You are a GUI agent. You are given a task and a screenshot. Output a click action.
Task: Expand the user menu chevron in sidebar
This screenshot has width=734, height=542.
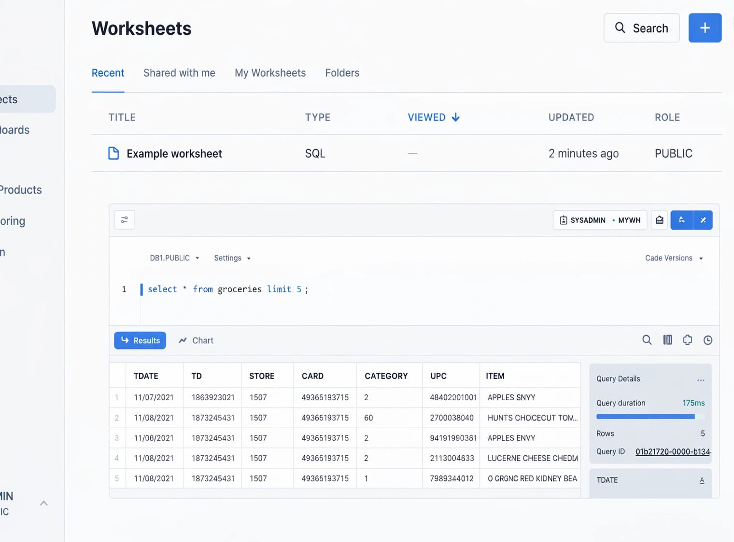pyautogui.click(x=43, y=503)
